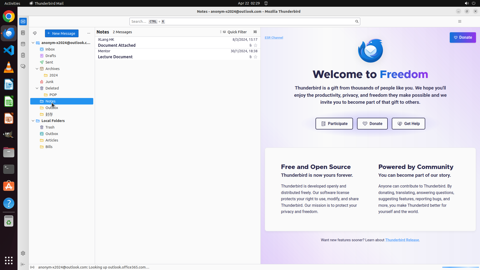The width and height of the screenshot is (480, 270).
Task: Collapse the Archives folder tree
Action: pos(37,69)
